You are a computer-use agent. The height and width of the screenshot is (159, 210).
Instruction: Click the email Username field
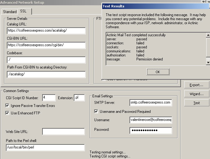(151, 120)
